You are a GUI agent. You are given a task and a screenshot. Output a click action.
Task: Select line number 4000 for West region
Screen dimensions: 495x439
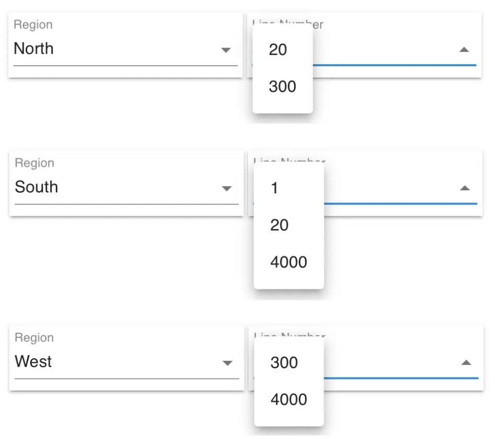[289, 400]
